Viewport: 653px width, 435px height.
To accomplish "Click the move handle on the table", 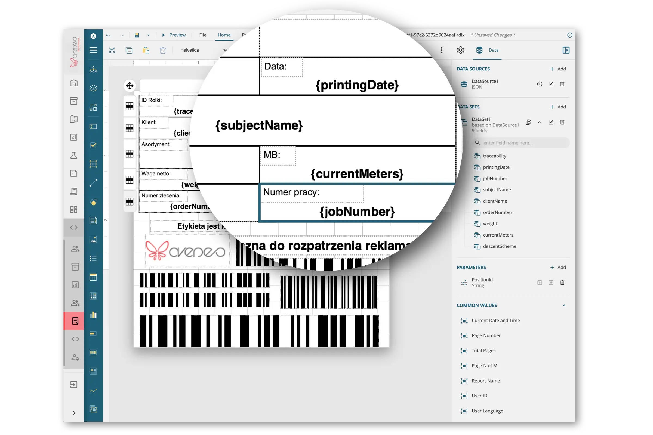I will (x=130, y=86).
